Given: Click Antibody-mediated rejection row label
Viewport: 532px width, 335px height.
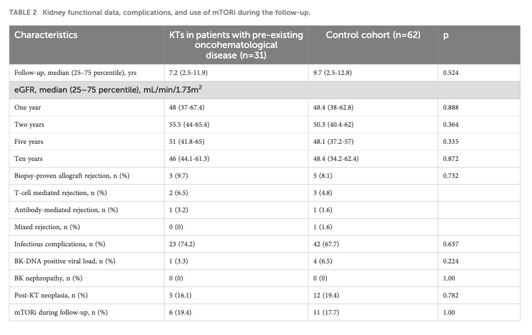Looking at the screenshot, I should [66, 210].
